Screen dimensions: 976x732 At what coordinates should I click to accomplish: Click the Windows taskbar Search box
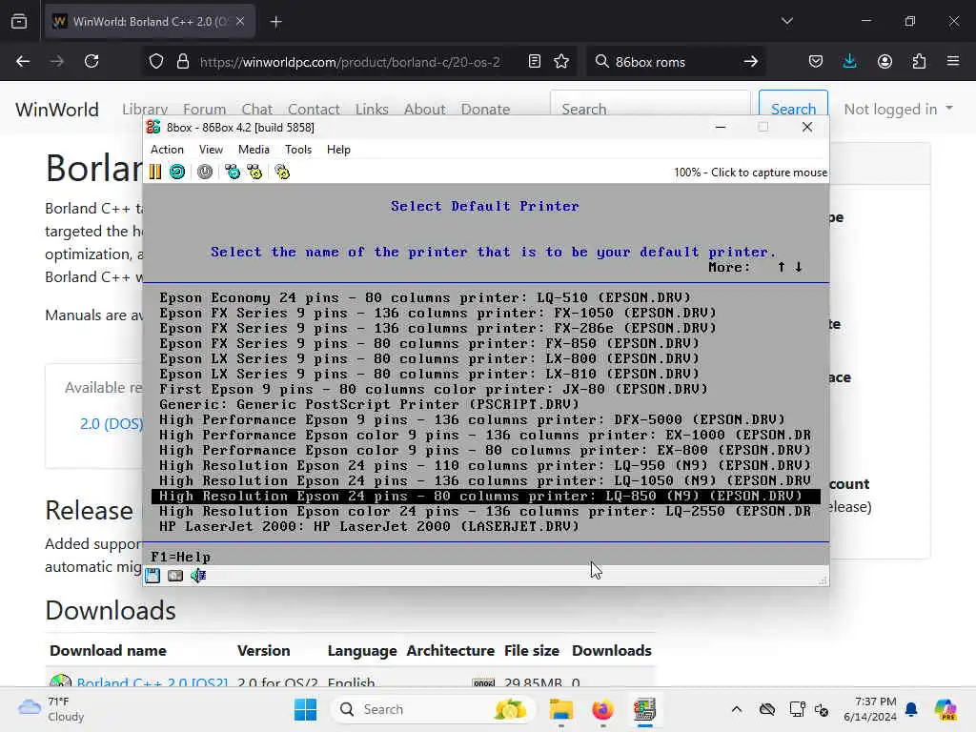point(434,709)
